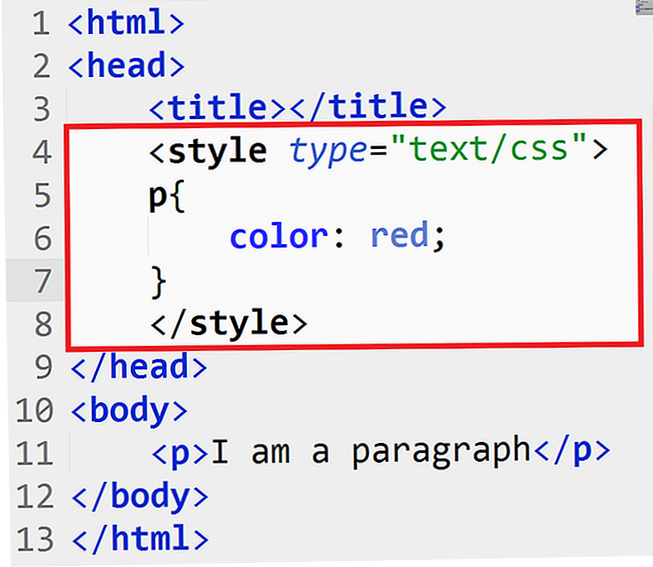This screenshot has height=567, width=653.
Task: Click highlighted line number 7
Action: pyautogui.click(x=42, y=281)
